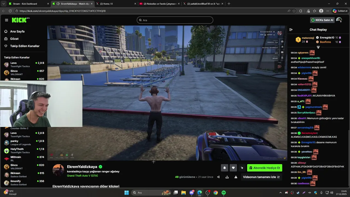Open Sinco channel with 620 viewers
The width and height of the screenshot is (350, 197).
pyautogui.click(x=24, y=167)
